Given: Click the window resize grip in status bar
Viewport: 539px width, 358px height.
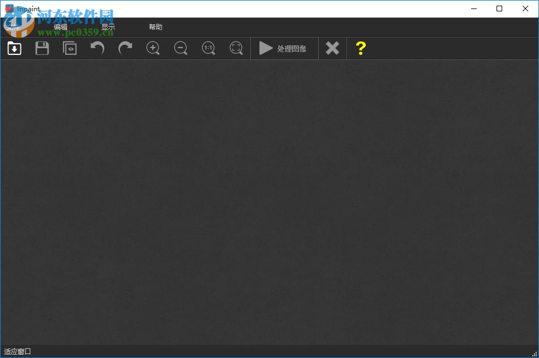Looking at the screenshot, I should (x=534, y=354).
